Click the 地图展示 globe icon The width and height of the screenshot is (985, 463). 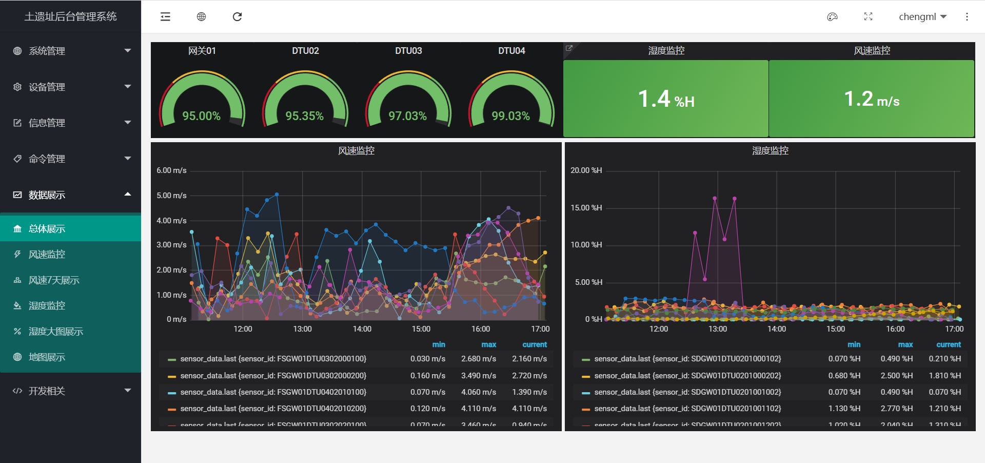click(17, 357)
